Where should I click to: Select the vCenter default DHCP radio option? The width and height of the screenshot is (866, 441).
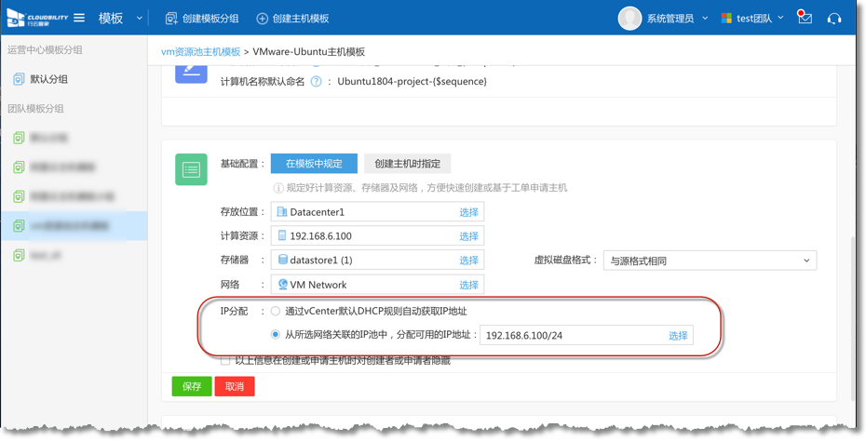pos(276,312)
